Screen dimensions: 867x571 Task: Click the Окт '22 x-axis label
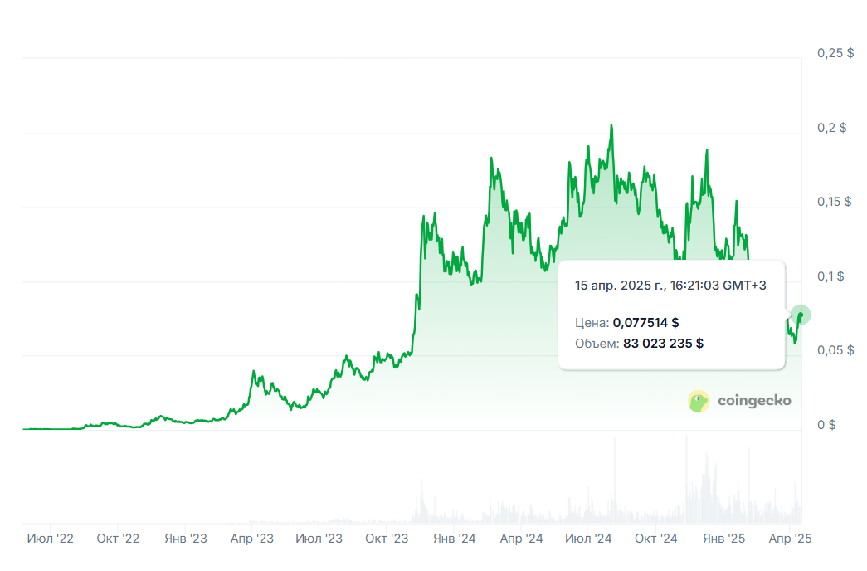(x=118, y=539)
